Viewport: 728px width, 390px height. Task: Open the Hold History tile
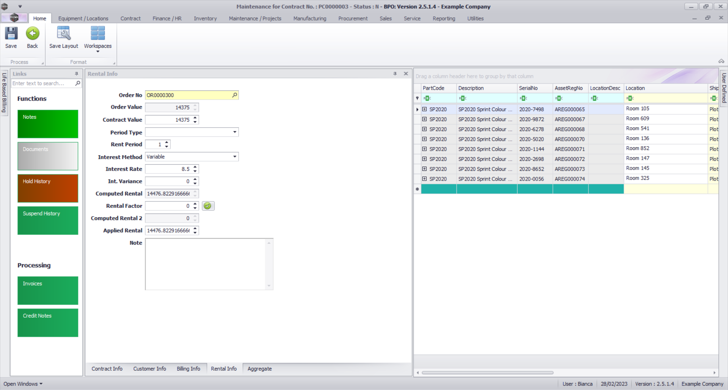coord(48,188)
